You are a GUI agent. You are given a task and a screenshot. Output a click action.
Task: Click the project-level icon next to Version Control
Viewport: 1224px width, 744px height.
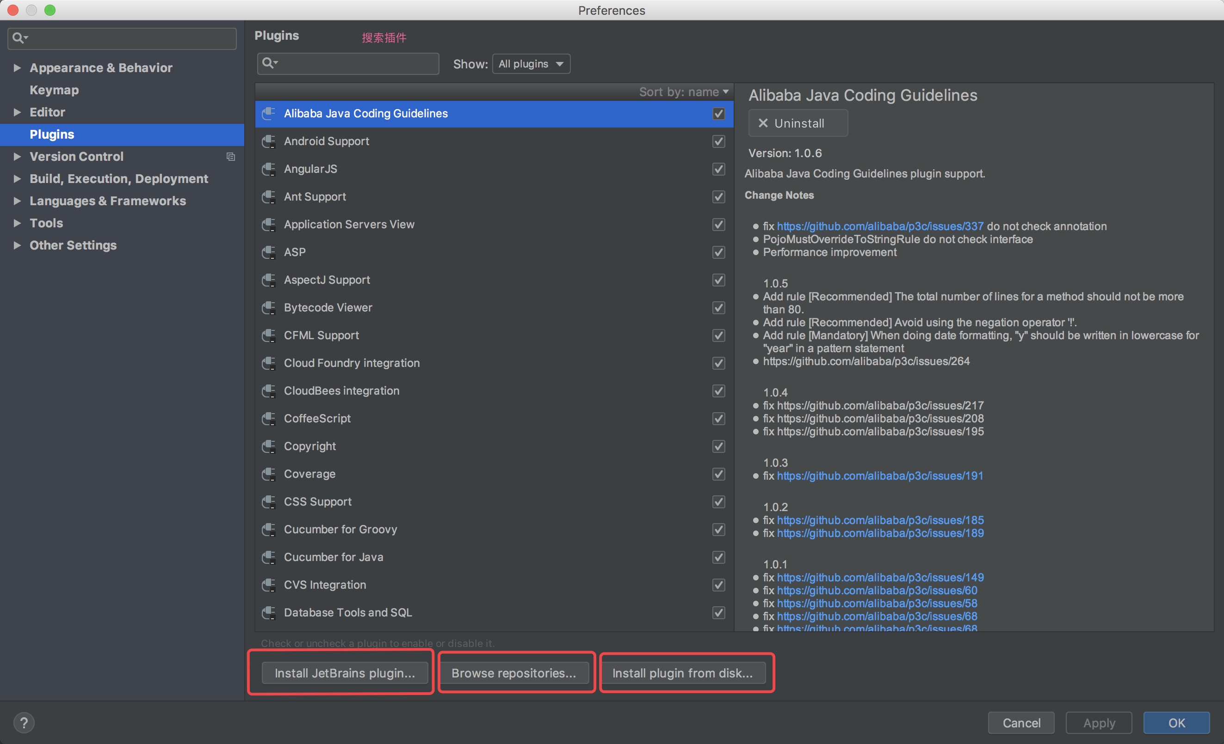[x=230, y=157]
